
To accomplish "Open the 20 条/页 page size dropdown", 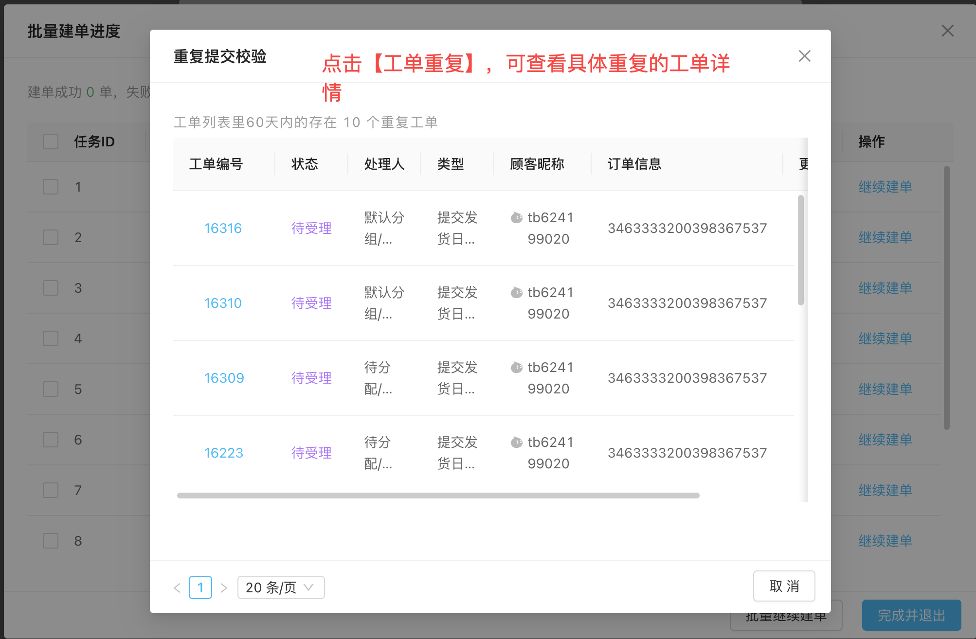I will (x=281, y=587).
